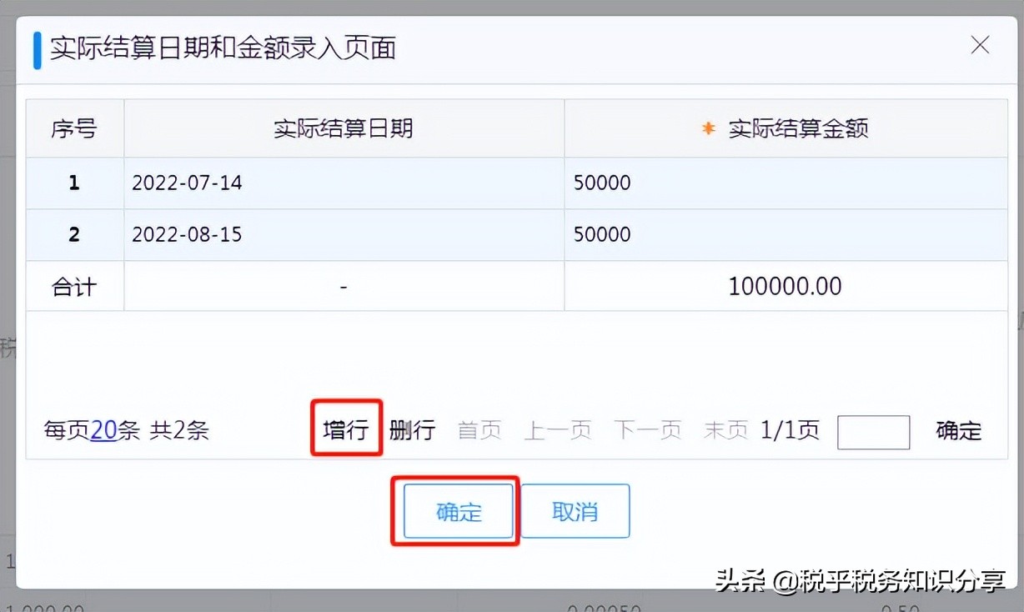Go to 下一页 next page
Viewport: 1024px width, 612px height.
click(648, 430)
